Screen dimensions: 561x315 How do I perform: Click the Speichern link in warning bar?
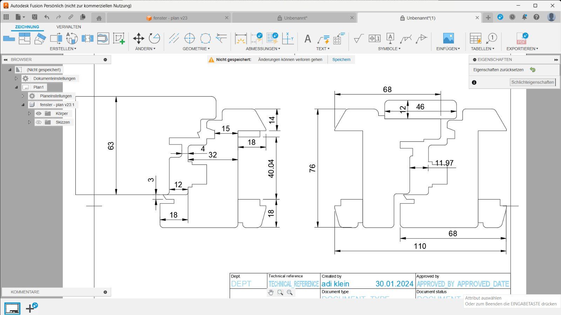tap(341, 59)
